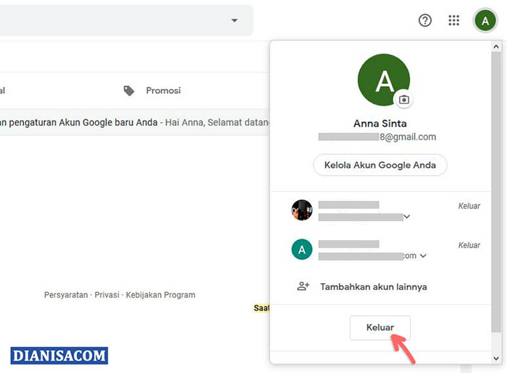The height and width of the screenshot is (373, 507).
Task: Click the large green A profile picture
Action: coord(384,80)
